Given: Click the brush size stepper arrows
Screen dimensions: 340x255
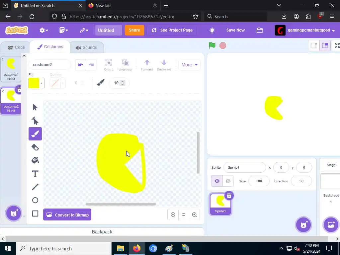Looking at the screenshot, I should 123,83.
